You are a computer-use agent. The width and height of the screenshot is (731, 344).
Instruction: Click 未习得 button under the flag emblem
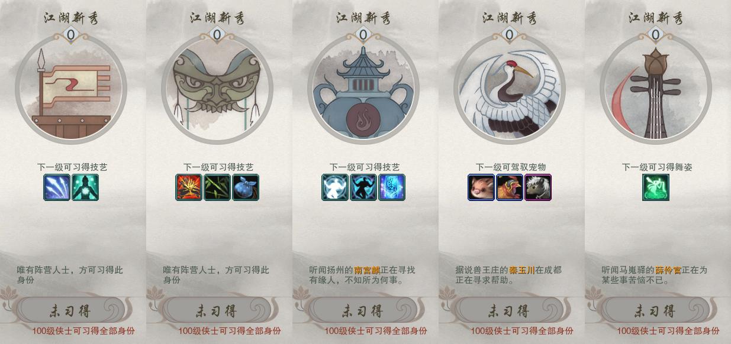point(70,310)
